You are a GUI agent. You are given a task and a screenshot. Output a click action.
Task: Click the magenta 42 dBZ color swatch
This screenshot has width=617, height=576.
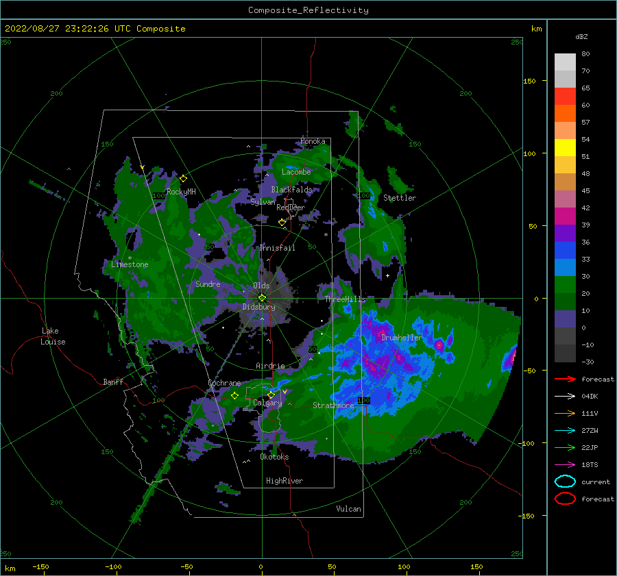[565, 216]
